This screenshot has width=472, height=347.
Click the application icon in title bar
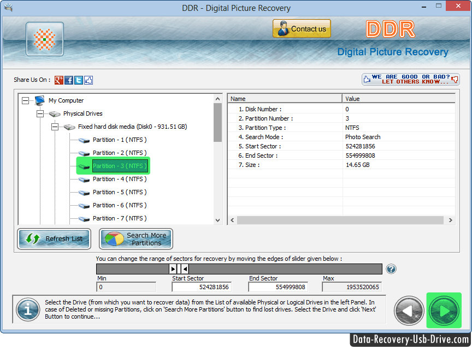tap(8, 8)
